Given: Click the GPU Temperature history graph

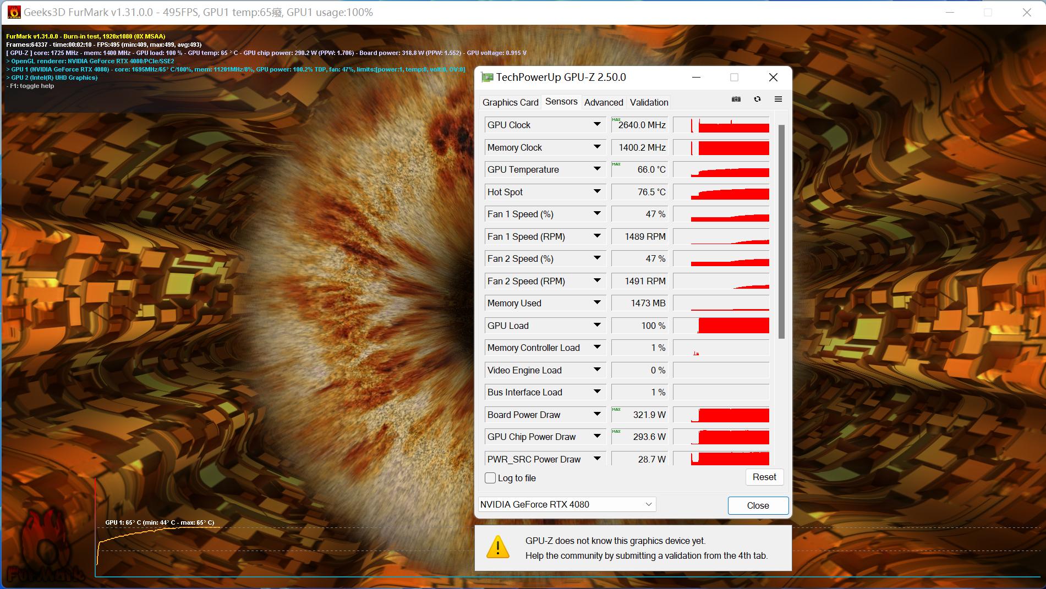Looking at the screenshot, I should [721, 169].
